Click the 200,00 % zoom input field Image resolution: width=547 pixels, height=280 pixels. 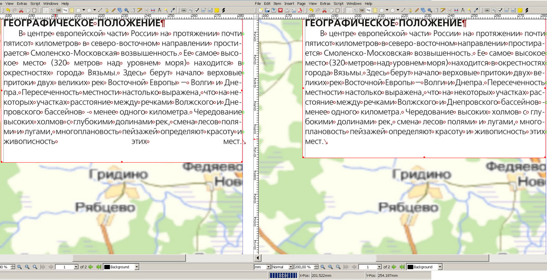302,267
